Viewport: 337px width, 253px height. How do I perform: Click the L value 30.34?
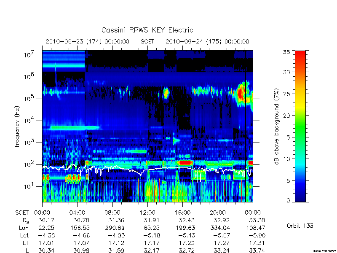pos(46,250)
